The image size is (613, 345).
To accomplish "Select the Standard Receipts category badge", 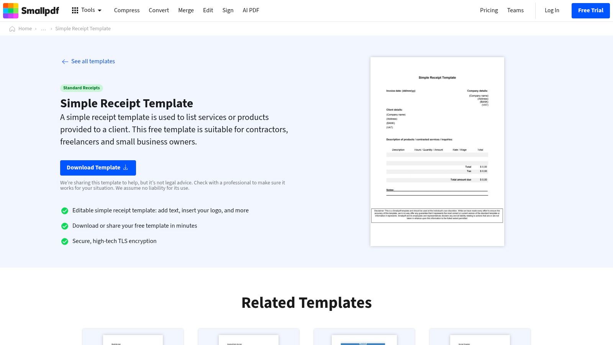I will [81, 88].
